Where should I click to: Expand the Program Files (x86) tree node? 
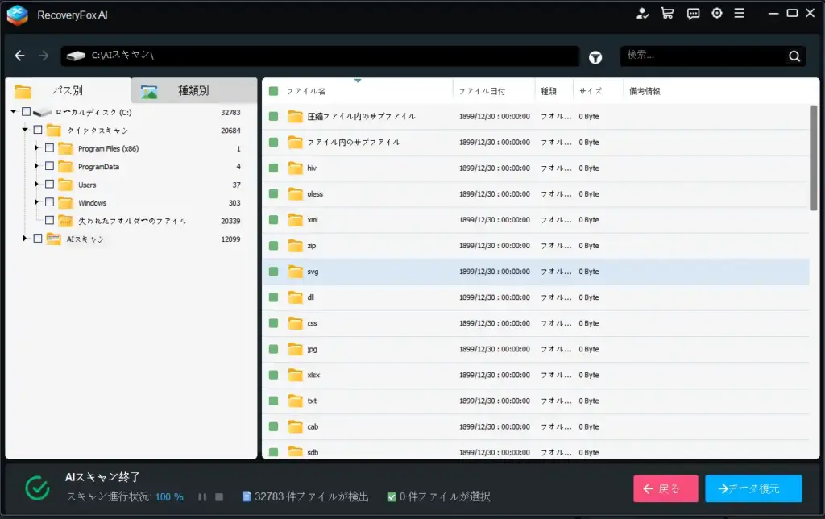pyautogui.click(x=35, y=147)
